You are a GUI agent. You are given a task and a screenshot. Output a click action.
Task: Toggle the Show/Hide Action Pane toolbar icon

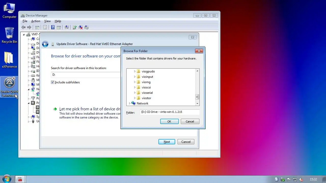pos(59,27)
